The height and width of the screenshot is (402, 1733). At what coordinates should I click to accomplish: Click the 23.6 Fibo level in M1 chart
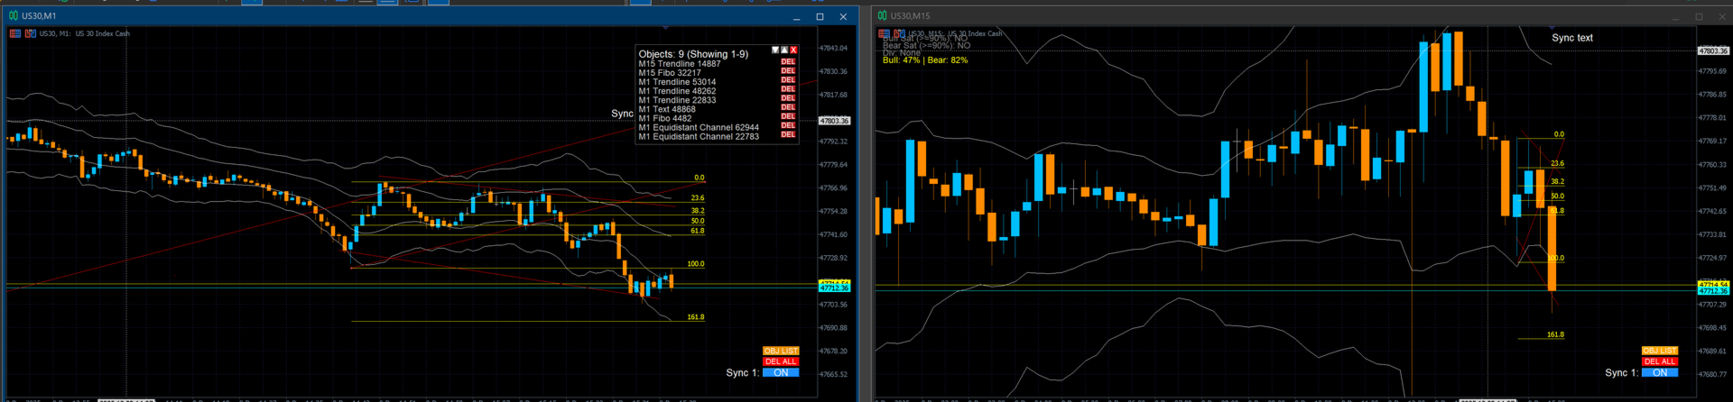click(698, 197)
